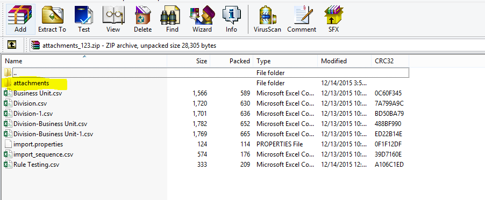Start VirusScan on the archive
Screen dimensions: 485x200
coord(267,19)
